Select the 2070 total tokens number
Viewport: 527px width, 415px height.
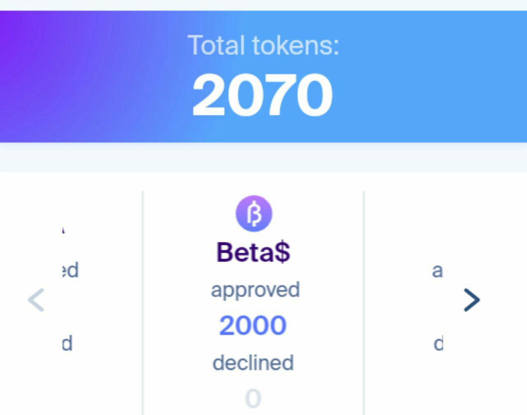click(x=263, y=95)
